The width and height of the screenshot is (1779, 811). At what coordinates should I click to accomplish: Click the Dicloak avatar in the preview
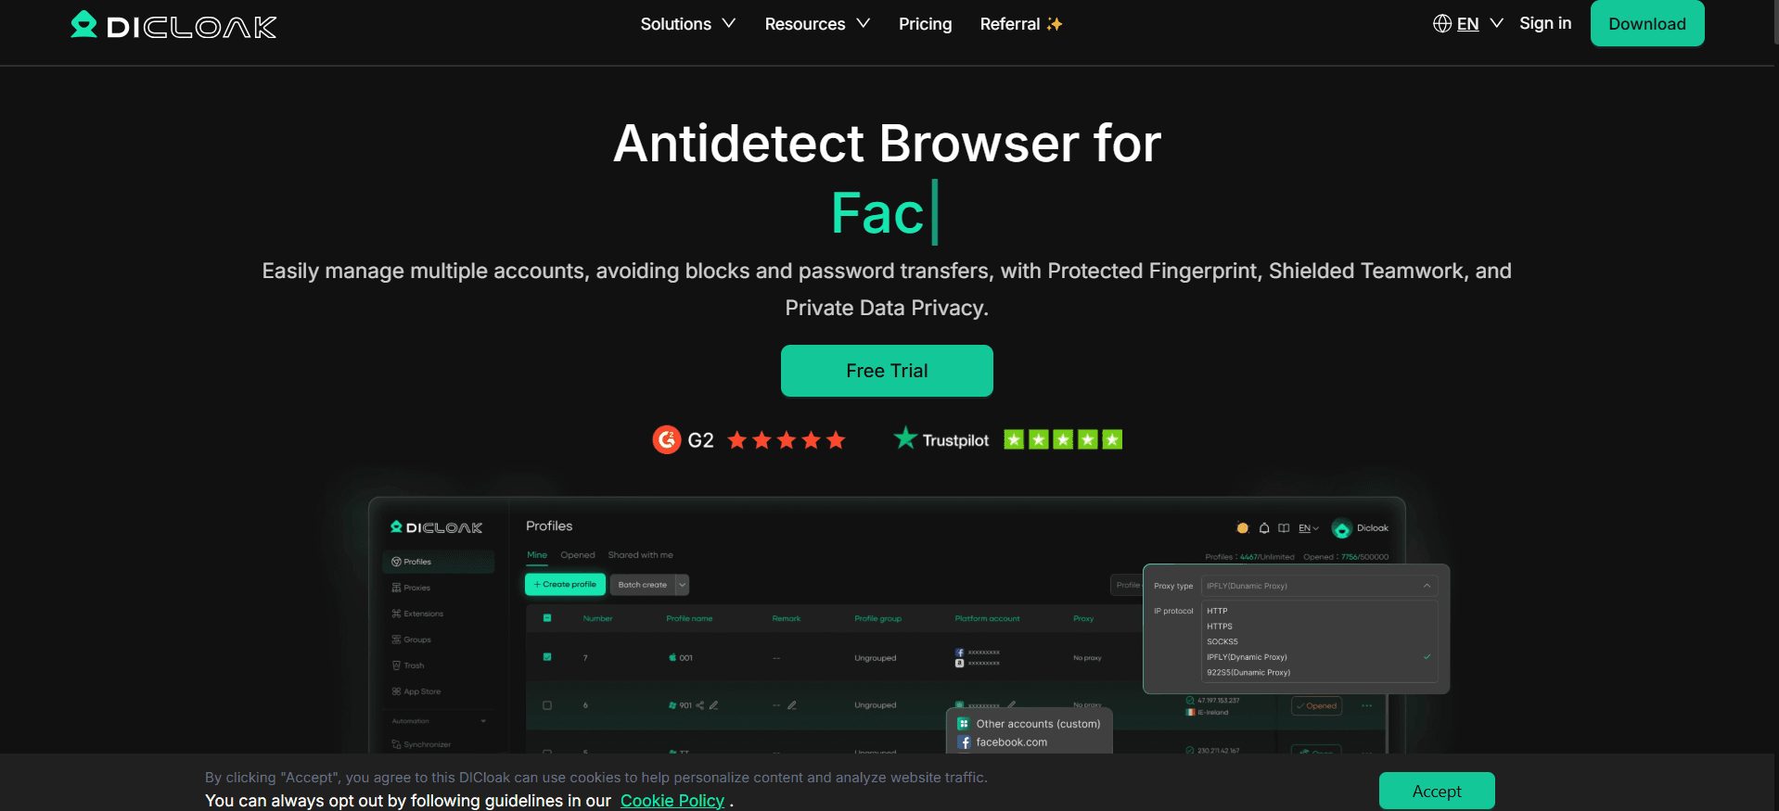pos(1341,528)
